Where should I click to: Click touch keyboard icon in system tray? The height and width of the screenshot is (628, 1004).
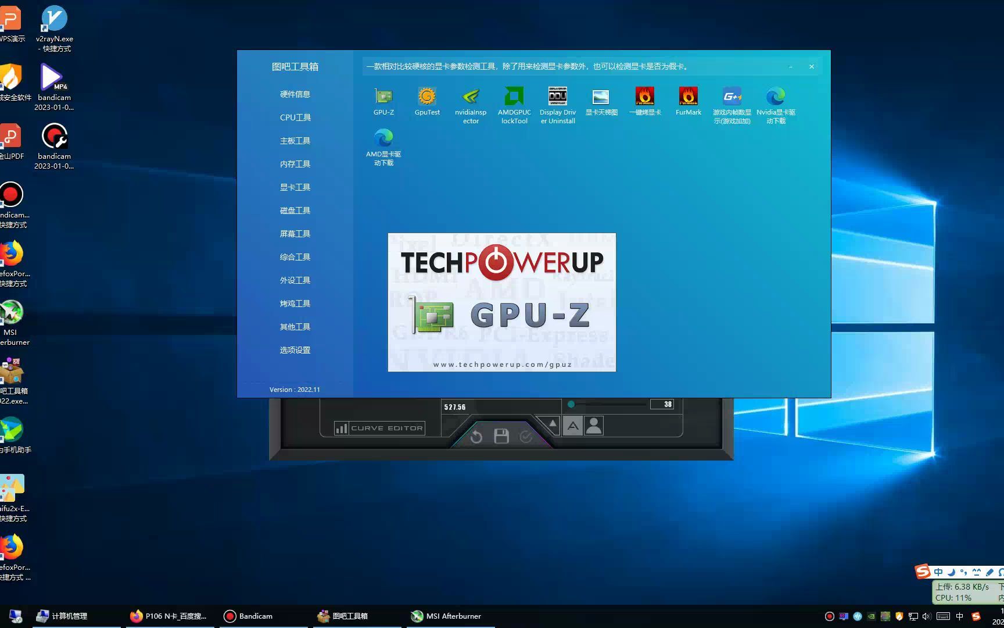pyautogui.click(x=944, y=616)
